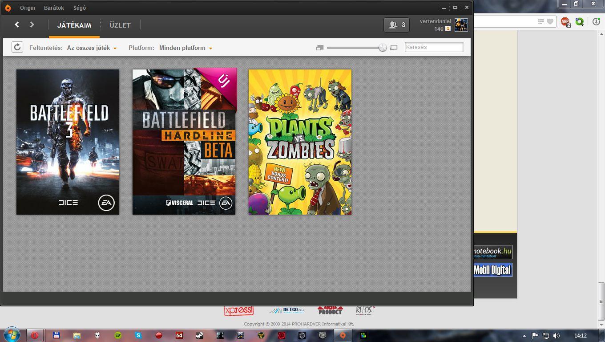605x342 pixels.
Task: Open speed dial grid icon in browser
Action: (x=541, y=21)
